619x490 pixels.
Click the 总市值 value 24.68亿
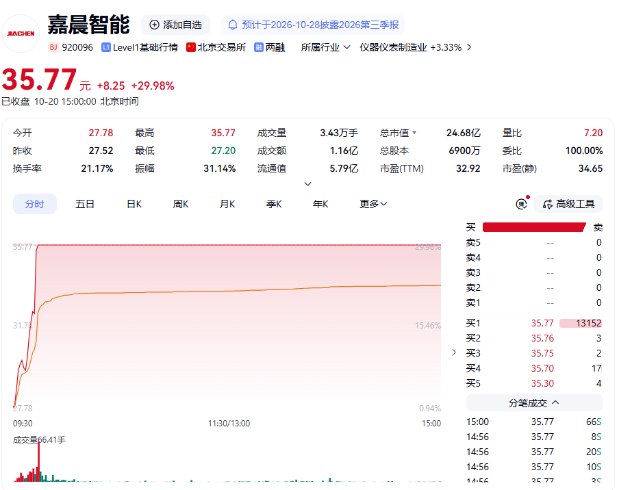463,133
